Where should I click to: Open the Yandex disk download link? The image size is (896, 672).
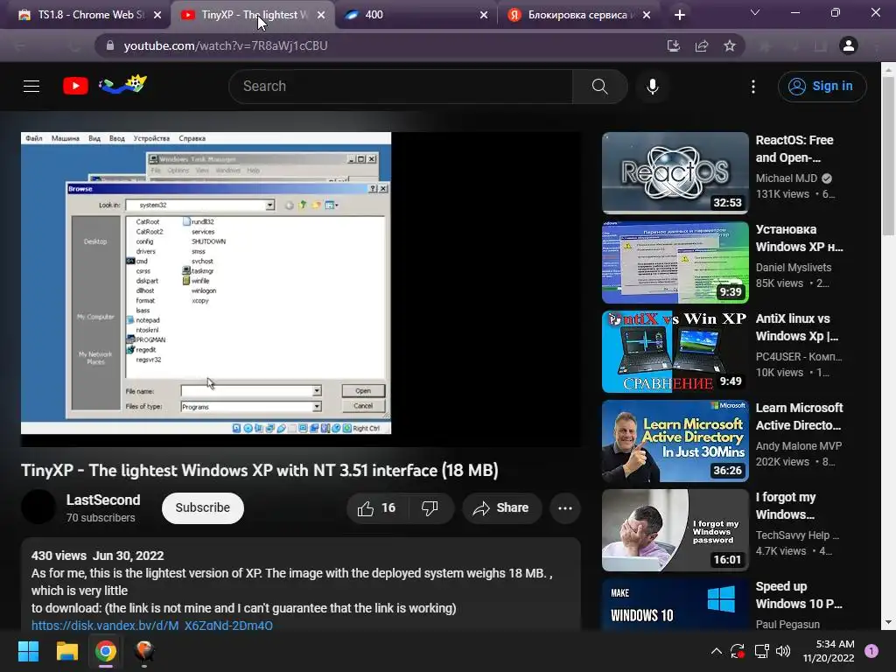coord(152,625)
